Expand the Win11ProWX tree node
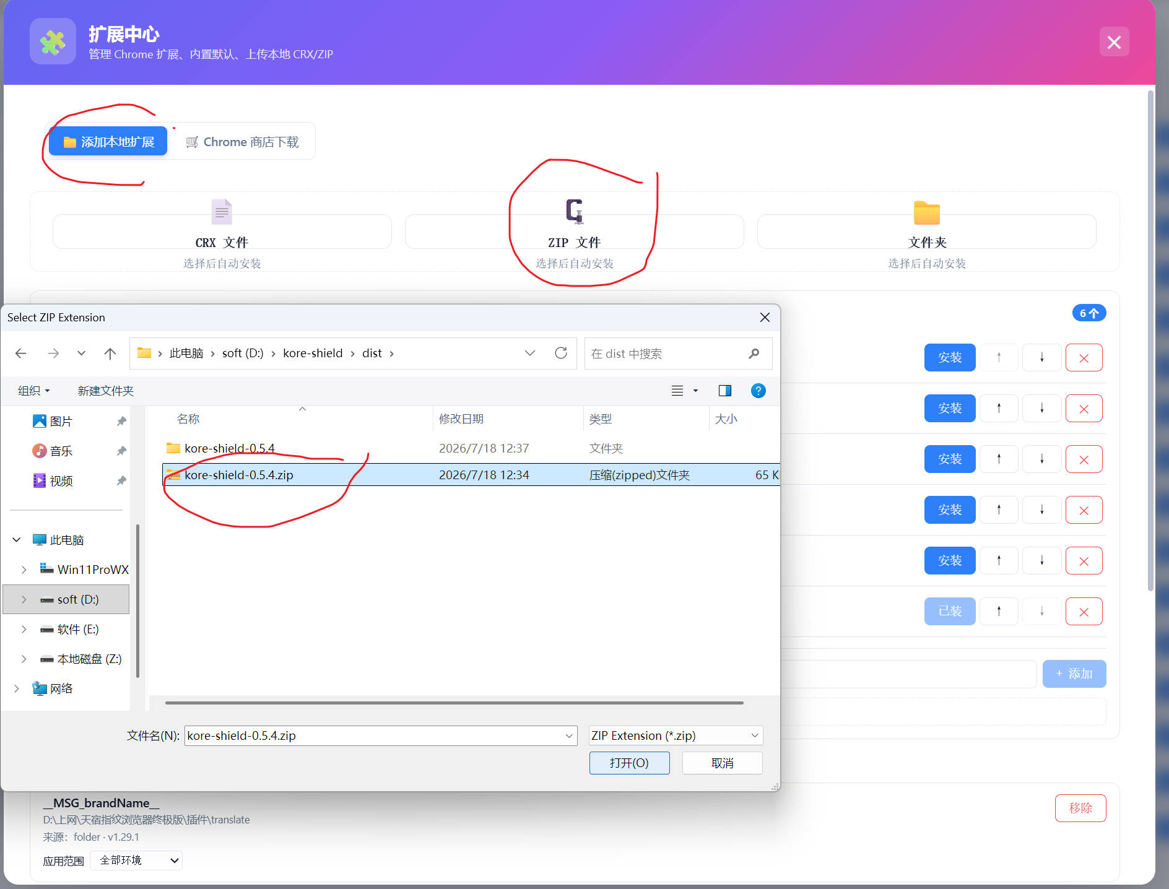Screen dimensions: 1169x889 click(24, 570)
